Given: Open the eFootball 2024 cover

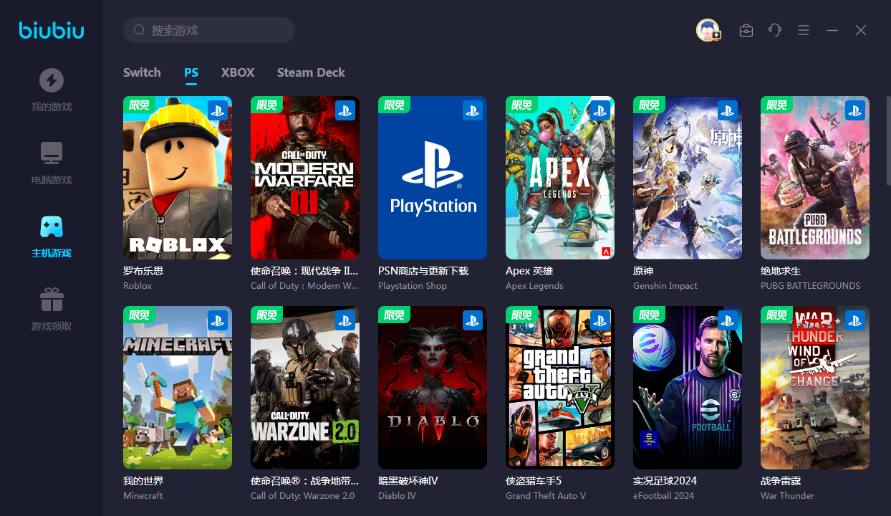Looking at the screenshot, I should click(688, 388).
